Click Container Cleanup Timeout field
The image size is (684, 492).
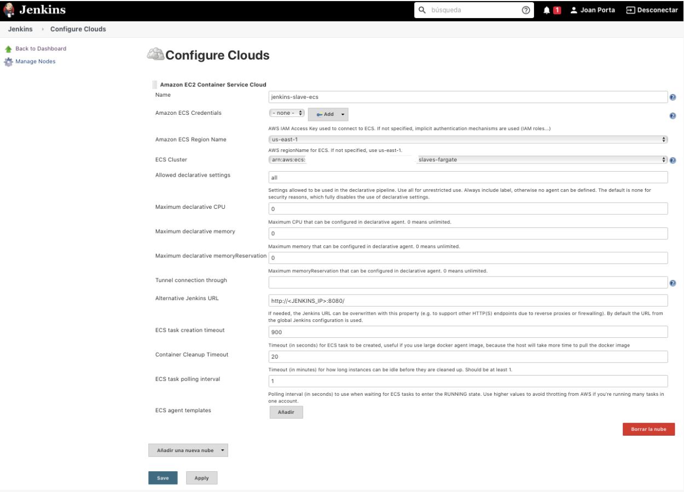click(468, 356)
